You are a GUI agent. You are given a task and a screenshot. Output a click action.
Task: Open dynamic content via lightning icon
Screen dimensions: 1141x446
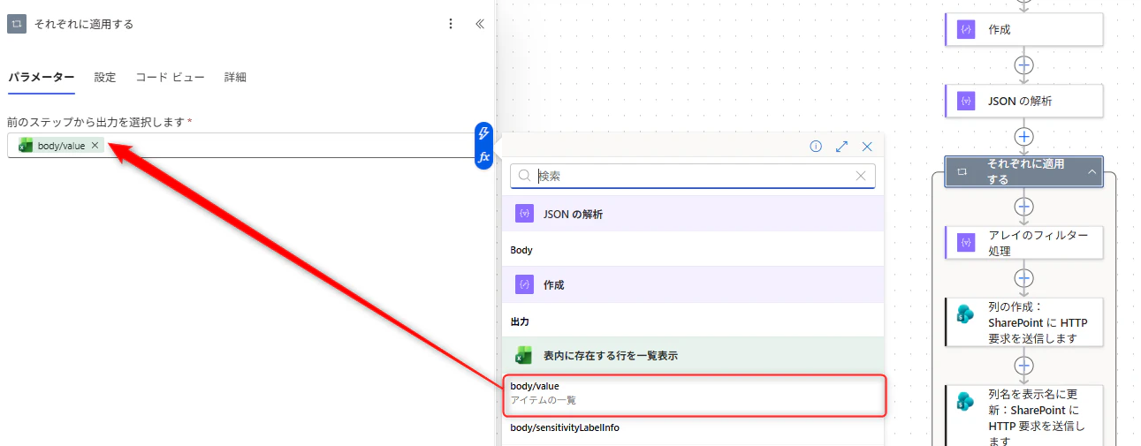[483, 133]
